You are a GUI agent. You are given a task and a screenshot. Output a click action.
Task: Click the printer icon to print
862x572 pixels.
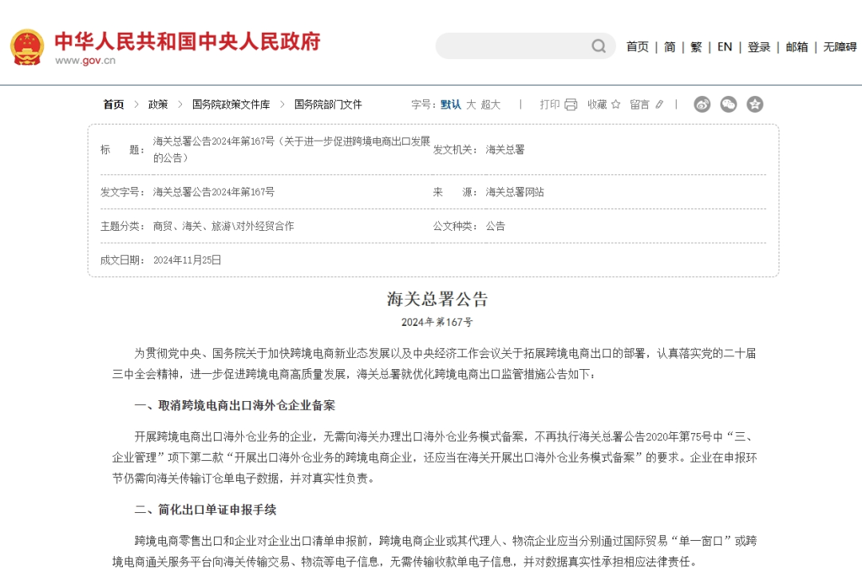point(571,105)
